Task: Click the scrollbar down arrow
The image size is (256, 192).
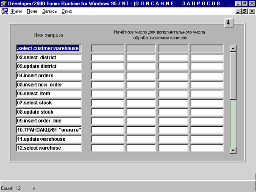Action: [x=233, y=150]
